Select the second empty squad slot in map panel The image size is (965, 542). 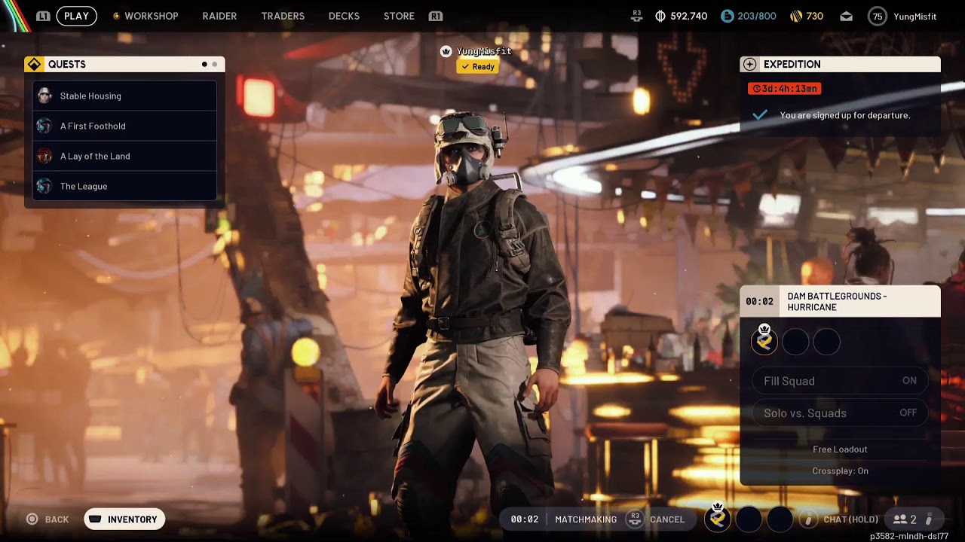click(x=795, y=342)
